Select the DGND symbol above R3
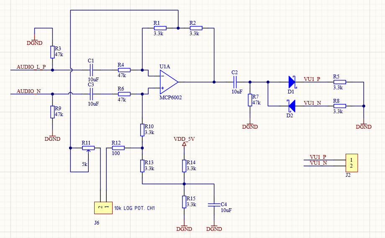 34,41
